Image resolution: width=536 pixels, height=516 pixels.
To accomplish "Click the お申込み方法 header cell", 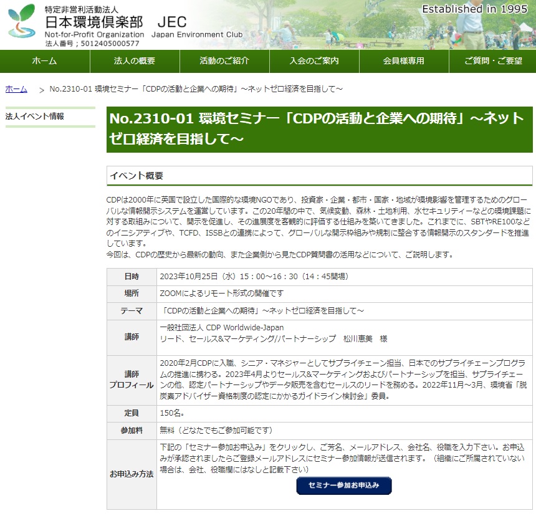I will click(x=132, y=475).
